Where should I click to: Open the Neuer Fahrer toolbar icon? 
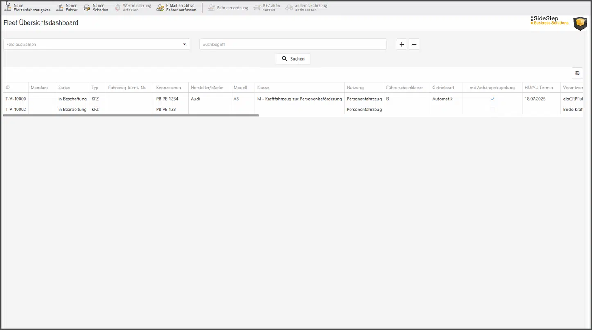(60, 8)
